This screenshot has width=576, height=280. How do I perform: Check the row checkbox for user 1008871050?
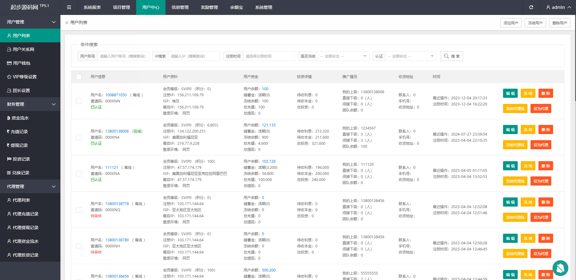point(79,101)
